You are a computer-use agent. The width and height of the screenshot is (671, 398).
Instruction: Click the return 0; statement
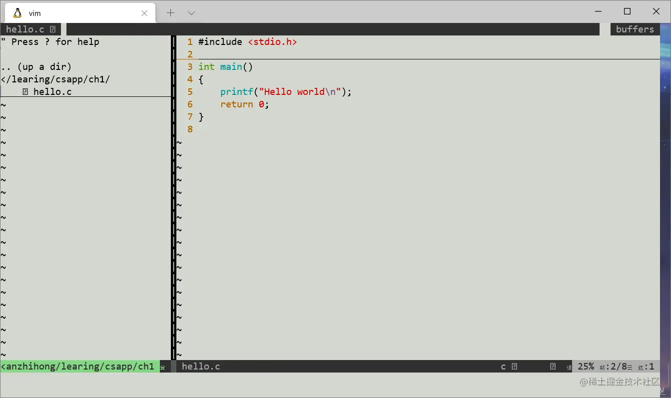click(x=245, y=104)
